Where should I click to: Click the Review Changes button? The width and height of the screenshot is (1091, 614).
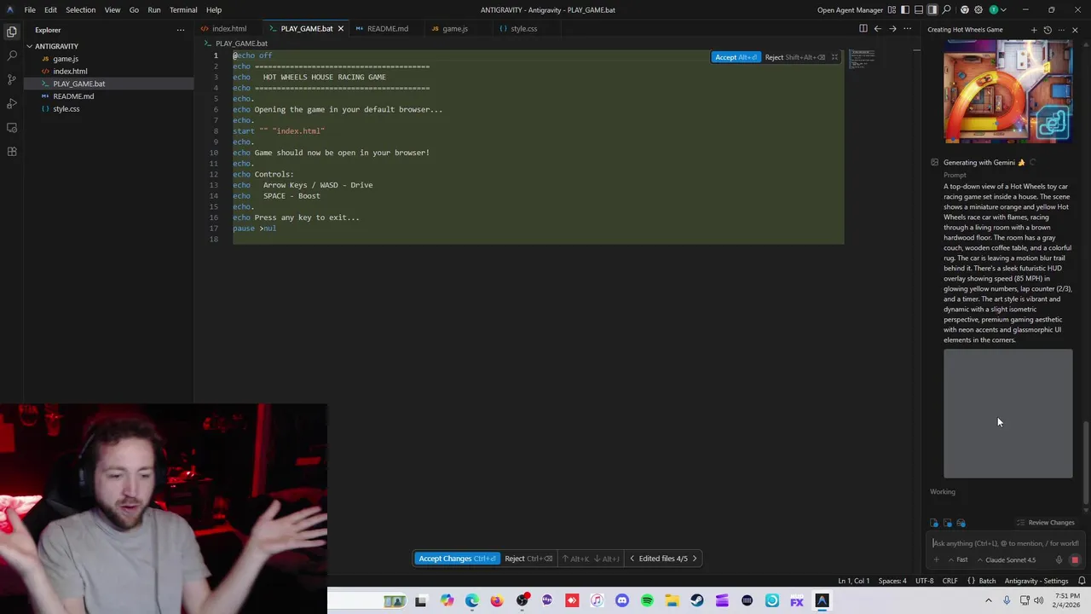pos(1045,523)
